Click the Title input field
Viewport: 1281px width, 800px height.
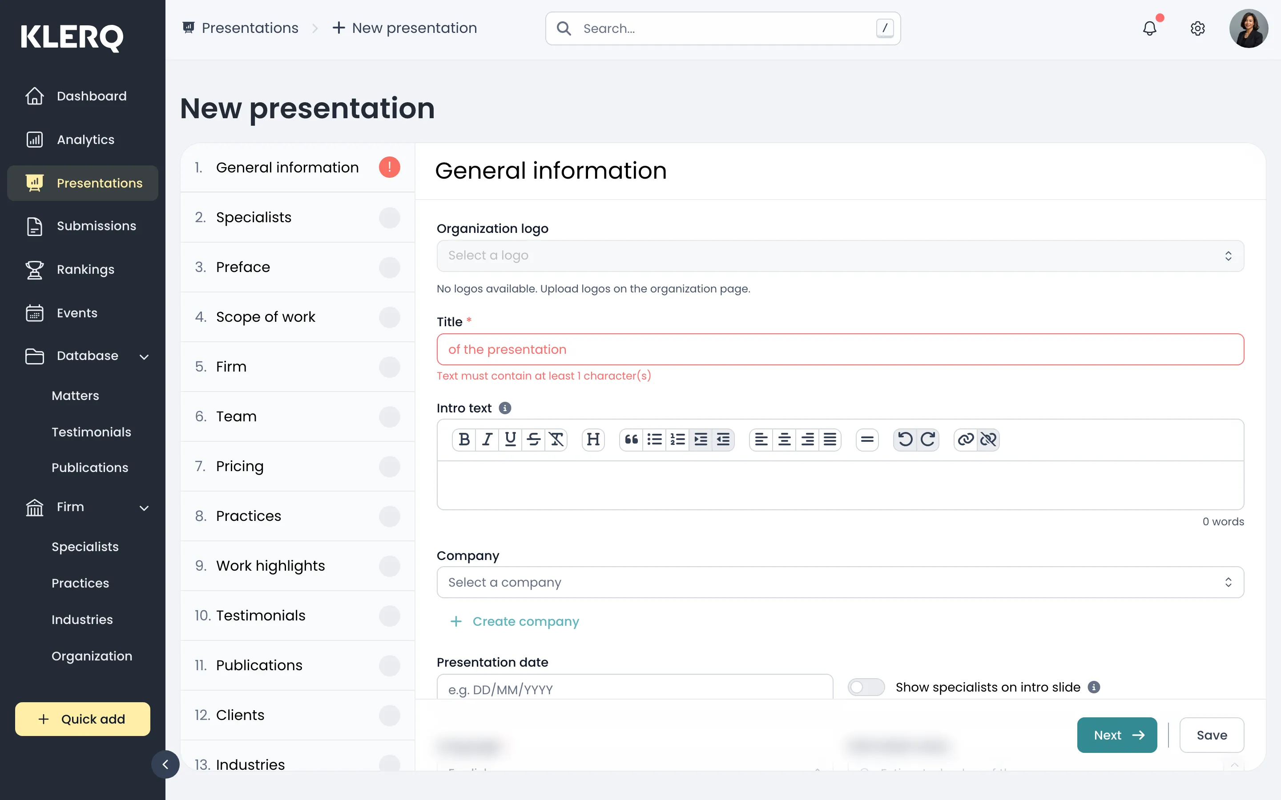(x=840, y=349)
